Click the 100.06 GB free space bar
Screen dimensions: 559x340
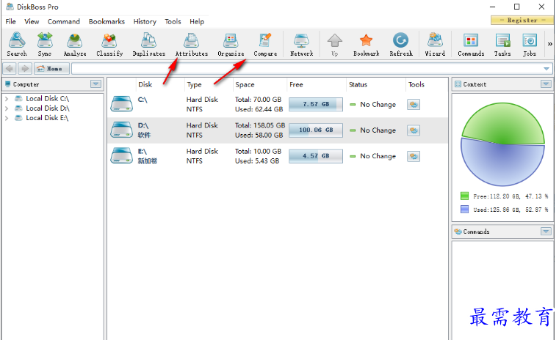click(x=316, y=130)
